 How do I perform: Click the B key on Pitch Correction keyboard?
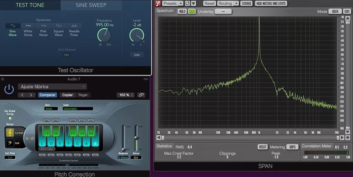point(95,142)
